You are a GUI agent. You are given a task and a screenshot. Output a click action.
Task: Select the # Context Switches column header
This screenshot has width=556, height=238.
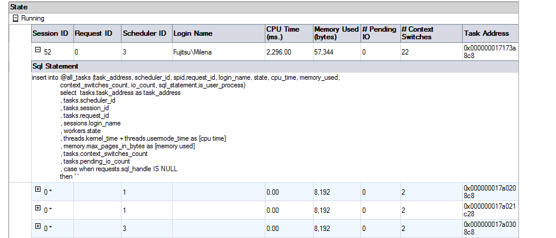(417, 33)
